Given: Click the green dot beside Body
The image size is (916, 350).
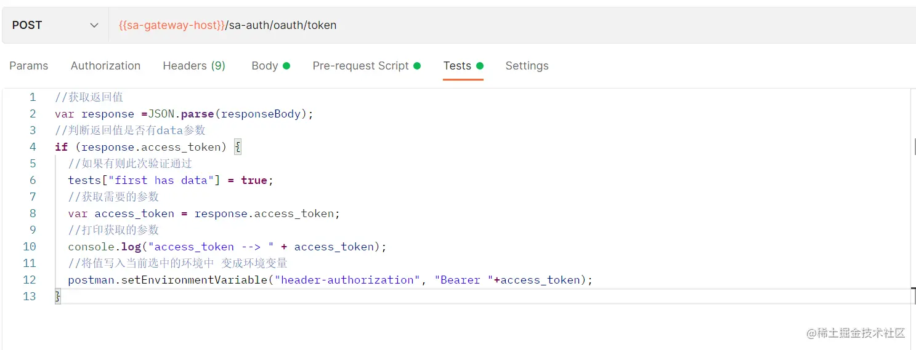Looking at the screenshot, I should [286, 66].
